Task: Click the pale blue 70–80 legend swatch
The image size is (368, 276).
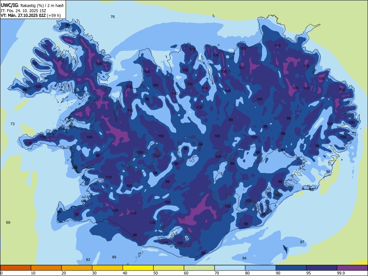Action: tap(230, 268)
